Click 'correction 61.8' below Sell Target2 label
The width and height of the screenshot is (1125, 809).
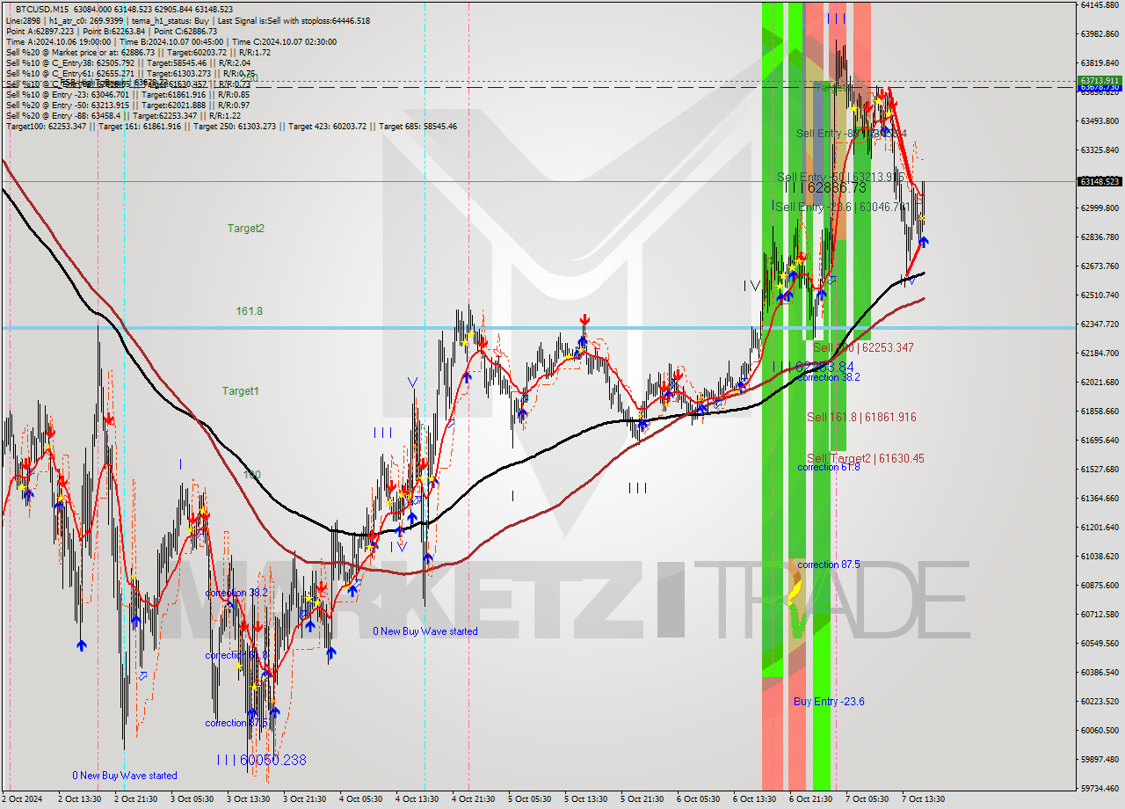coord(829,467)
